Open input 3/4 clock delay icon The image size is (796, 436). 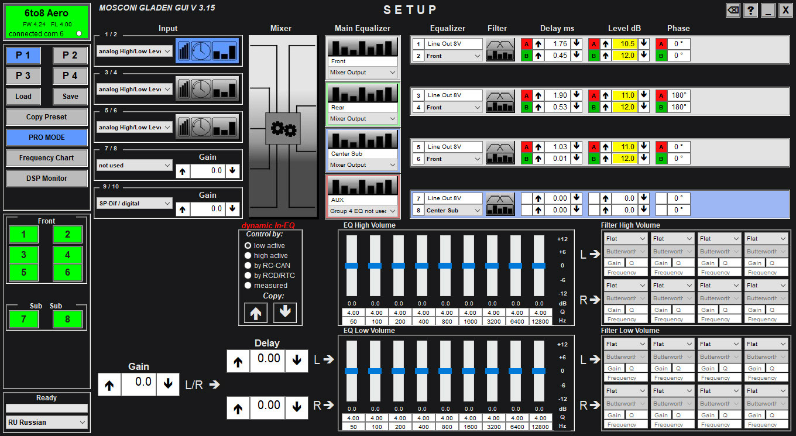point(201,89)
